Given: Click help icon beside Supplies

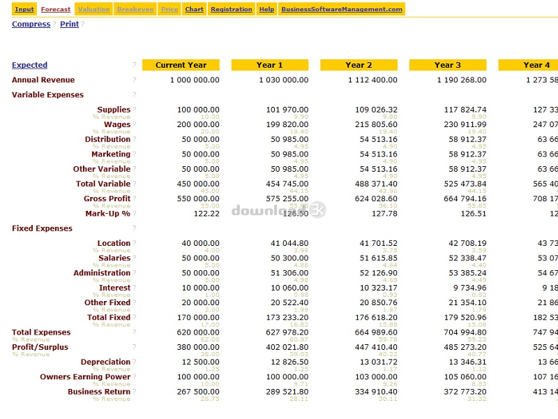Looking at the screenshot, I should 135,110.
